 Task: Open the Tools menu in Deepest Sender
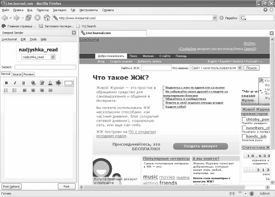33,39
